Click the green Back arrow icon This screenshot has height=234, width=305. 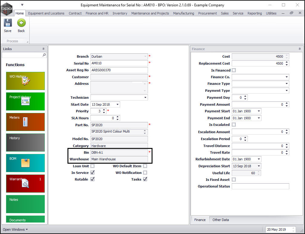click(x=21, y=23)
